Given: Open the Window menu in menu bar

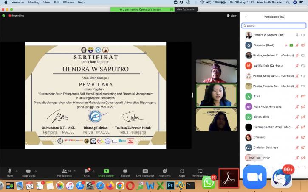Looking at the screenshot, I should pos(68,2).
